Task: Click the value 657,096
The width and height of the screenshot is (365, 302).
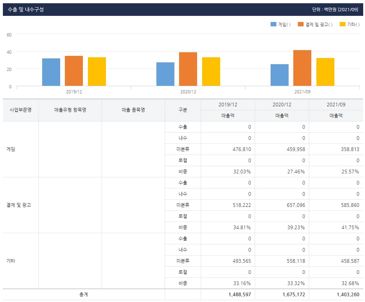Action: tap(296, 205)
